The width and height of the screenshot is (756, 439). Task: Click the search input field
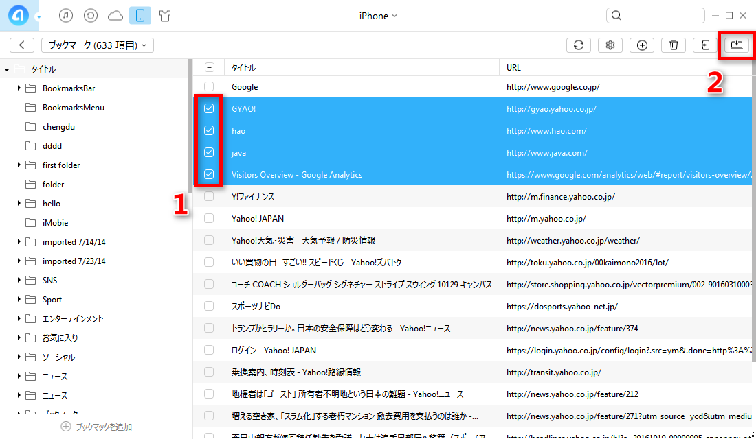655,15
